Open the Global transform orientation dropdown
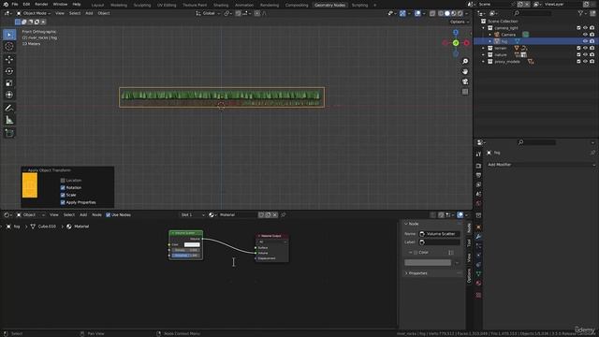 [x=208, y=13]
